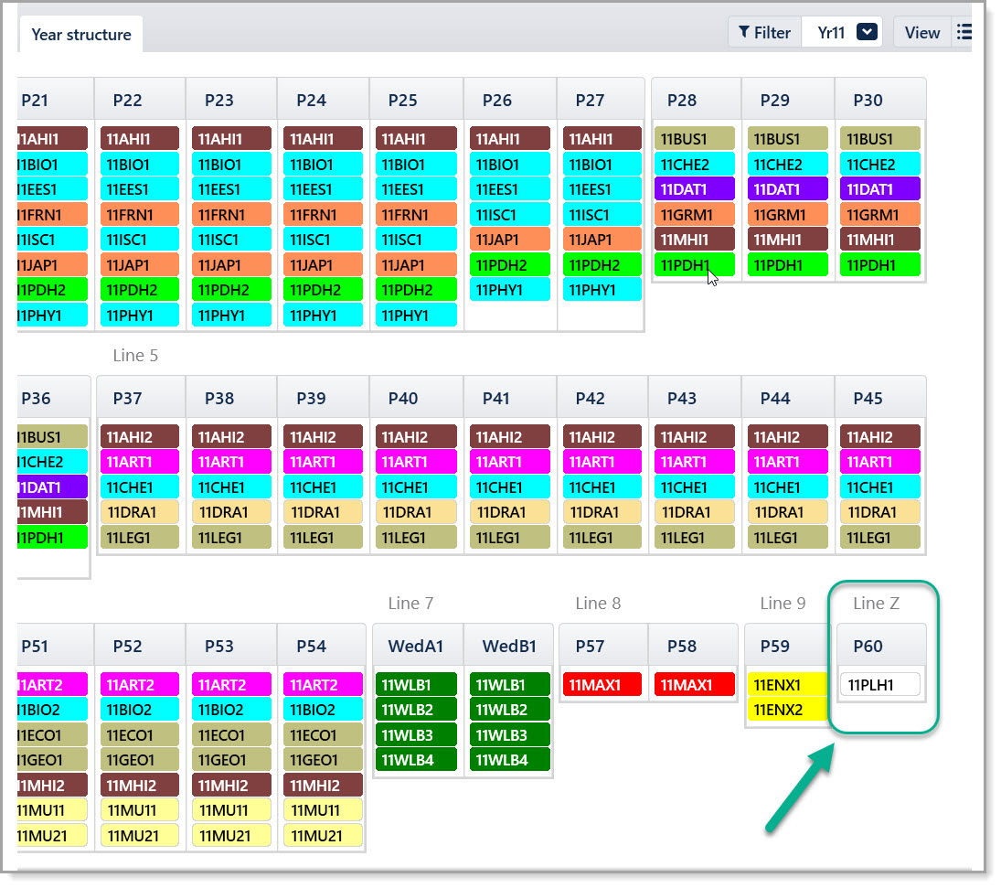This screenshot has height=888, width=1001.
Task: Click 11ART1 class in column P38
Action: (x=231, y=462)
